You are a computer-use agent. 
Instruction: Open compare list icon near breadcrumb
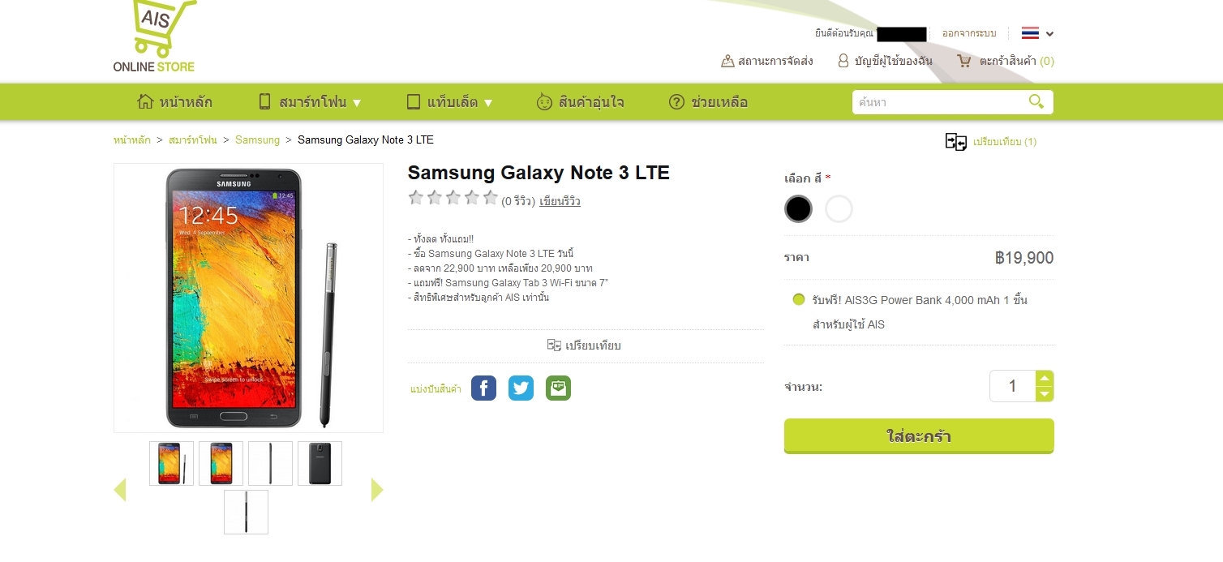pyautogui.click(x=956, y=142)
